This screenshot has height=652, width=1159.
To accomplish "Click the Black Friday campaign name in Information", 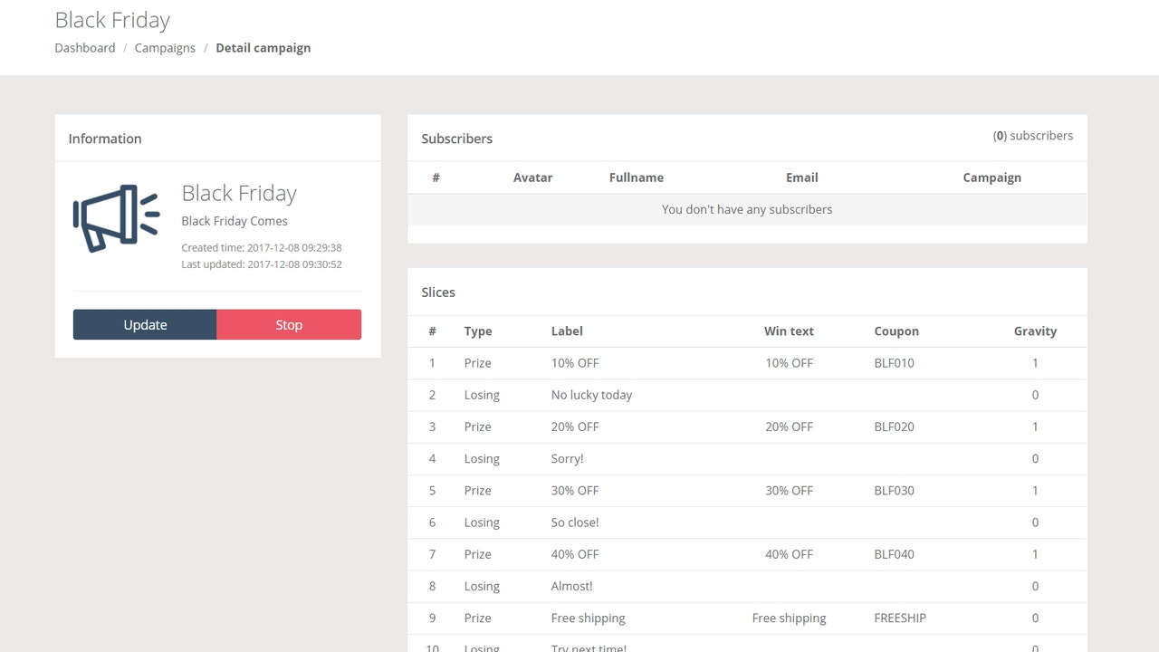I will 239,193.
